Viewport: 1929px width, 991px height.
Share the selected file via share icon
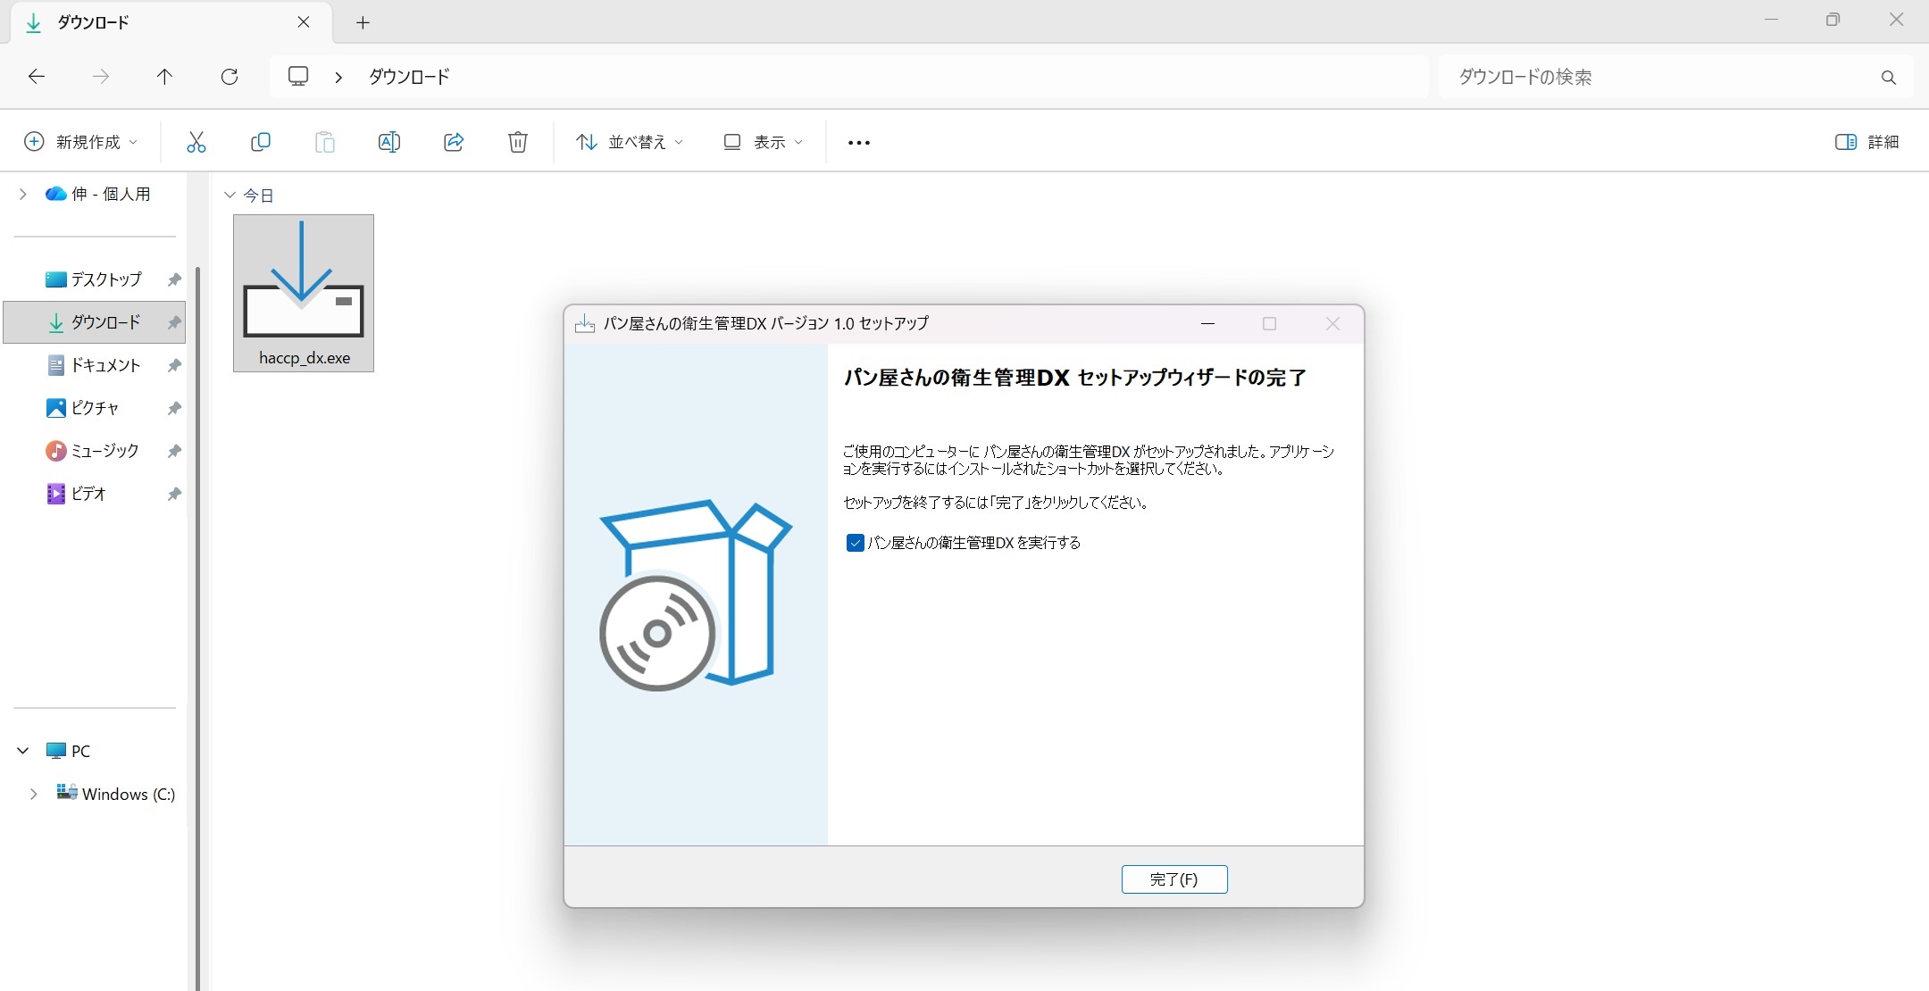[x=454, y=142]
